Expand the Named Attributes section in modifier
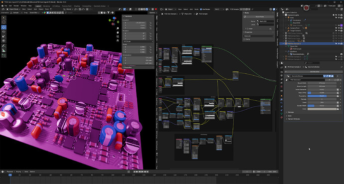 point(287,119)
